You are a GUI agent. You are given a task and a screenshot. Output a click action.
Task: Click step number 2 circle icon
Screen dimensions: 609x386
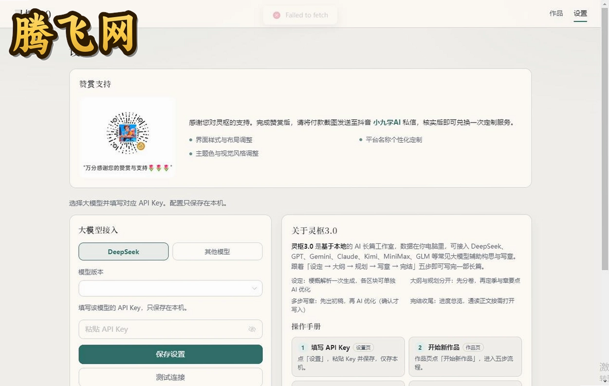coord(420,348)
